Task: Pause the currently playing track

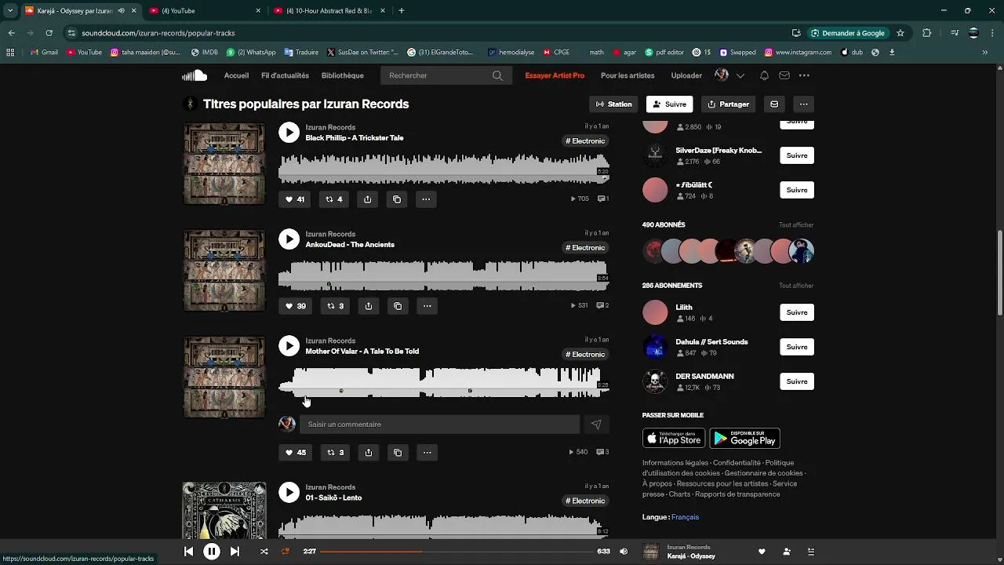Action: [x=212, y=552]
